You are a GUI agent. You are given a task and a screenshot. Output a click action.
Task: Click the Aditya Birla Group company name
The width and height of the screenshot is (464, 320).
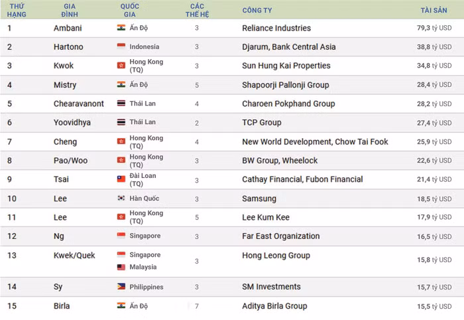(274, 306)
